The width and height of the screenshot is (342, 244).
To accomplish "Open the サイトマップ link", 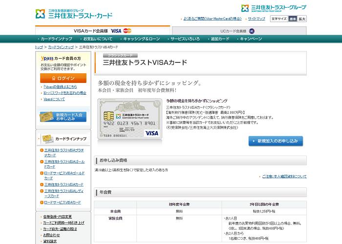I will (x=256, y=19).
